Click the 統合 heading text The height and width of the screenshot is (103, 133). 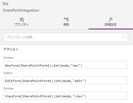[x=5, y=4]
